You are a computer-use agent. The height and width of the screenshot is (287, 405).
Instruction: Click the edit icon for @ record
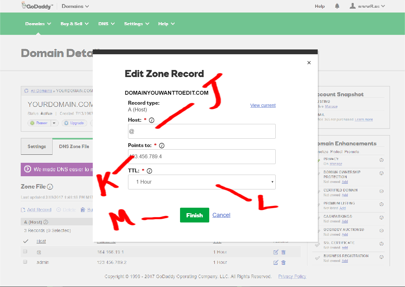(x=275, y=252)
